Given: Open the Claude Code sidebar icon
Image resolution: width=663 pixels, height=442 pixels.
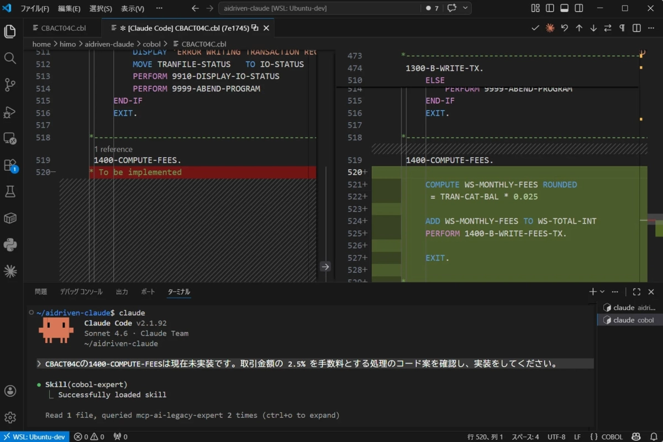Looking at the screenshot, I should [10, 271].
